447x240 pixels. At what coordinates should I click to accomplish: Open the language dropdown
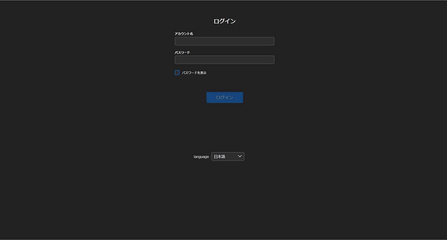pyautogui.click(x=228, y=156)
